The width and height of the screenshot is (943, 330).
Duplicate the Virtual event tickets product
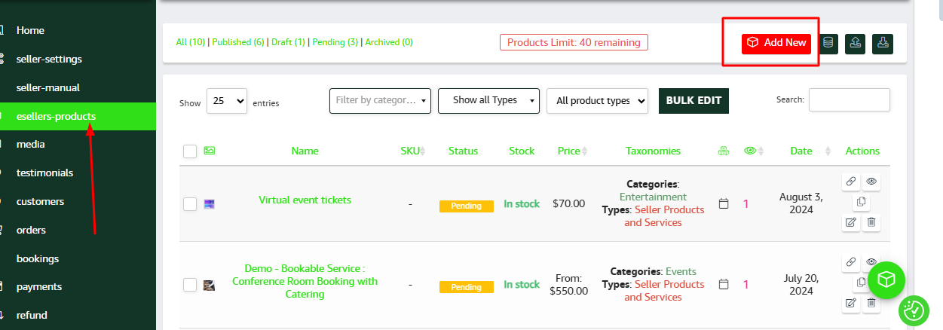(x=861, y=202)
